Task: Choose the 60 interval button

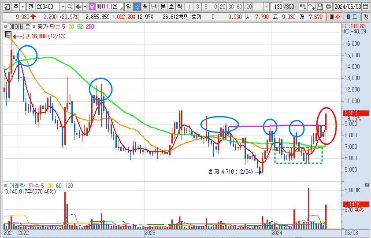Action: coord(239,7)
